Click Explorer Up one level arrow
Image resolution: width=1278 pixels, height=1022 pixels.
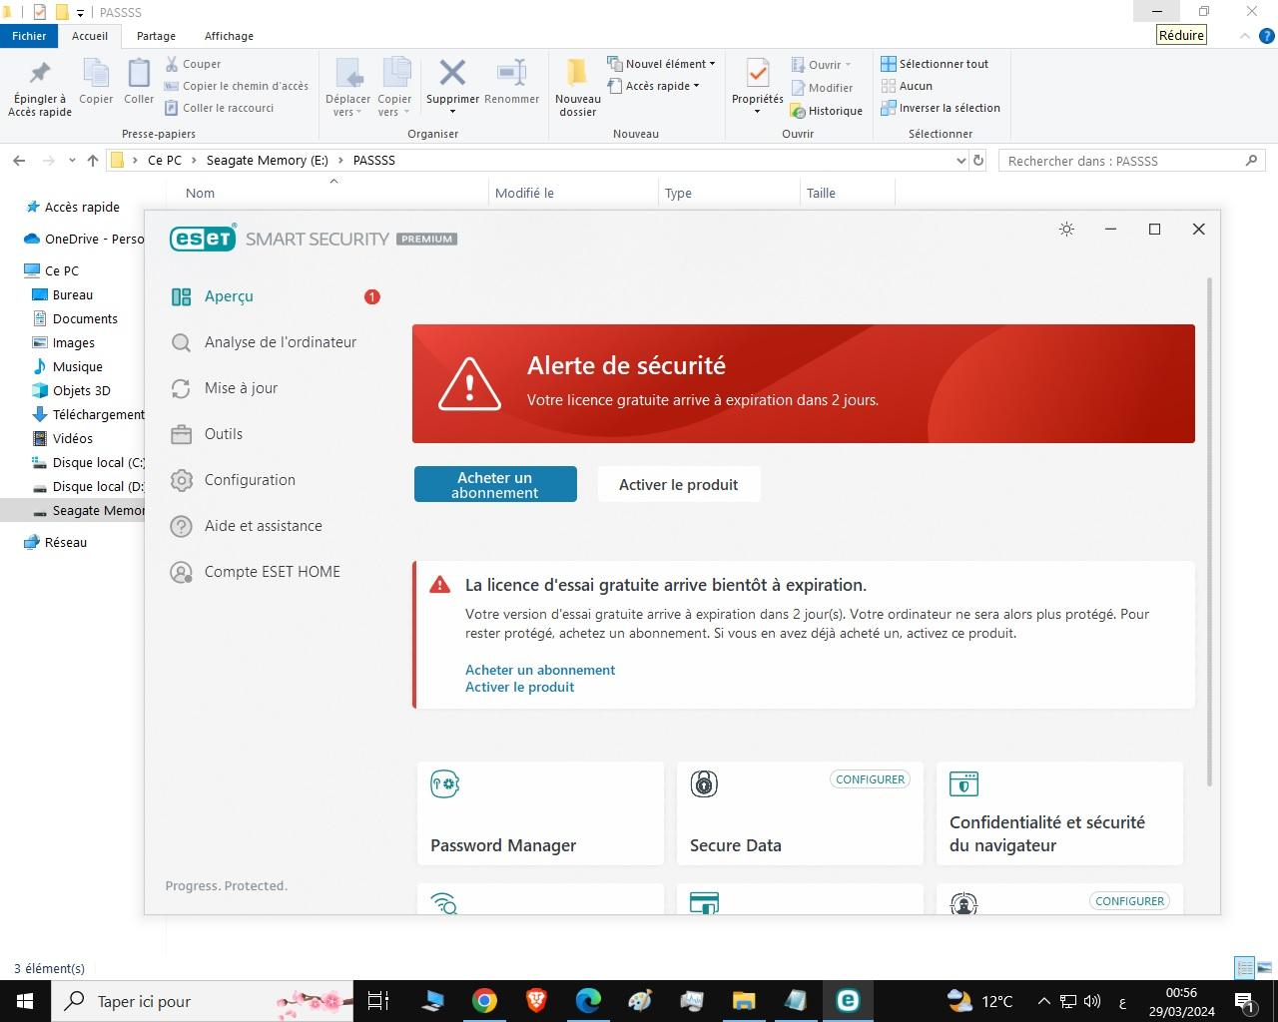[93, 161]
